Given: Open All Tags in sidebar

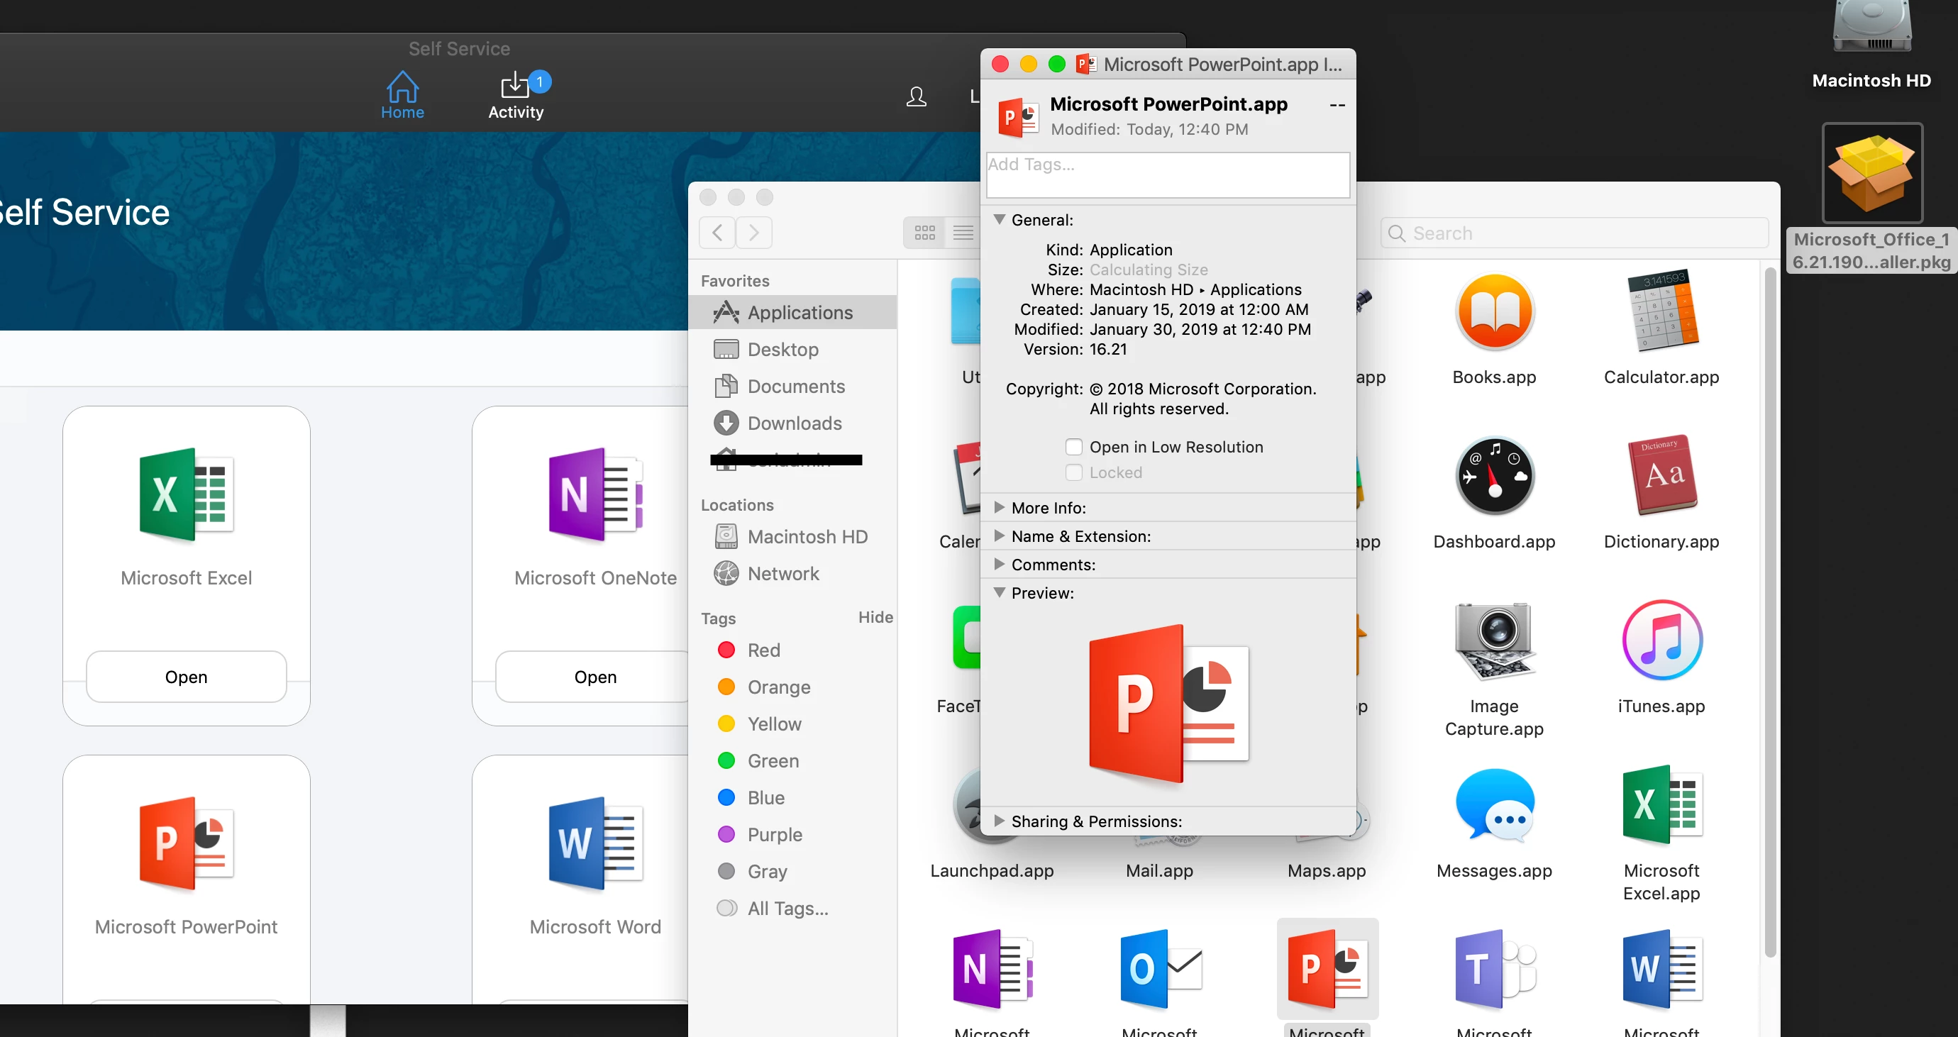Looking at the screenshot, I should (793, 908).
